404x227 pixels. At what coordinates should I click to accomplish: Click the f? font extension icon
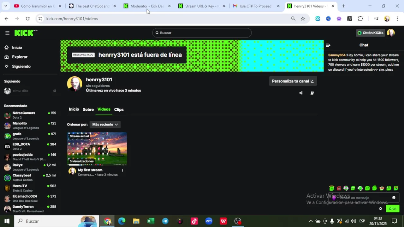[349, 19]
